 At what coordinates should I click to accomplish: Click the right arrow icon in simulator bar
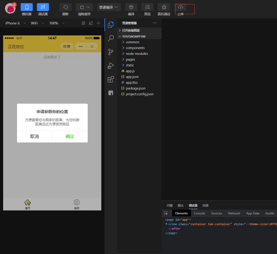[x=98, y=23]
